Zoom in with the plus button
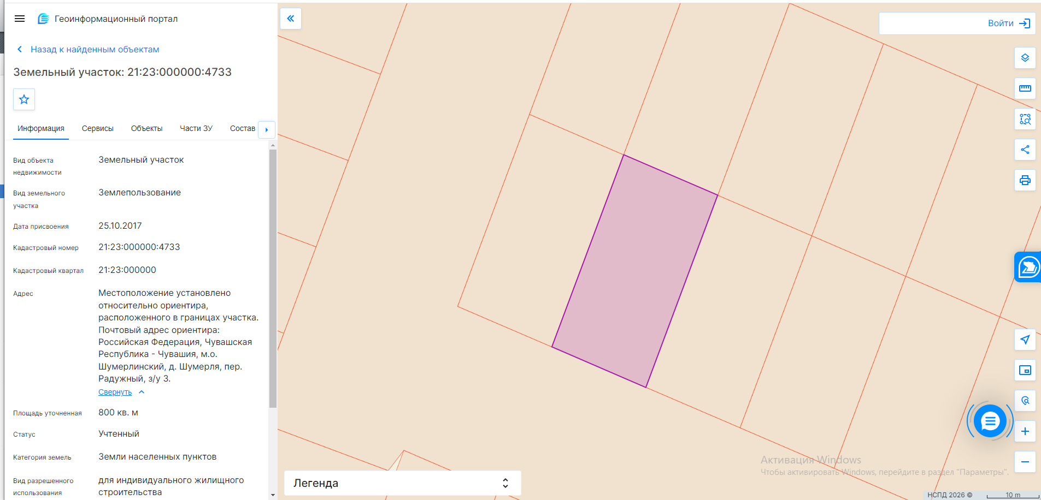The width and height of the screenshot is (1041, 500). pyautogui.click(x=1025, y=431)
